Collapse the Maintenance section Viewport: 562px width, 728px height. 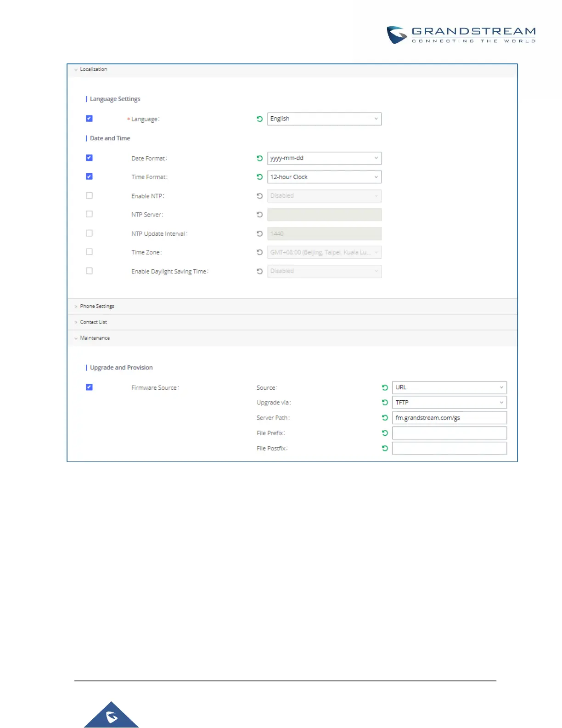(95, 338)
